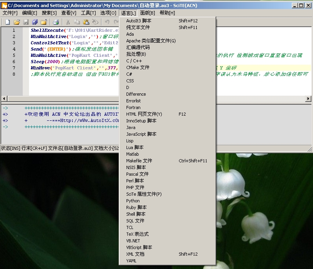The image size is (313, 269).
Task: Choose SQL 文件 entry
Action: 167,221
